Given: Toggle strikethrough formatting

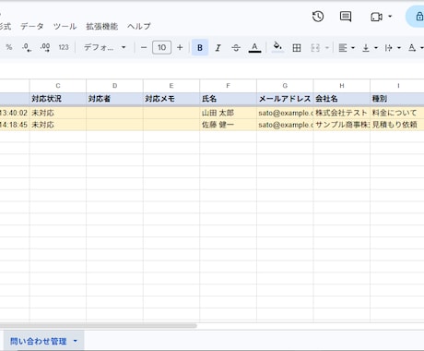Looking at the screenshot, I should coord(236,47).
